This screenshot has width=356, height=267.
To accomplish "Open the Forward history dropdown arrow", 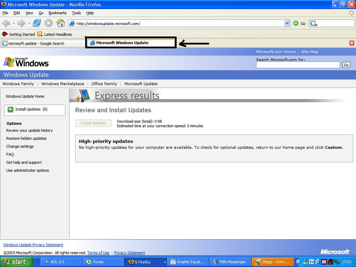I will pyautogui.click(x=29, y=23).
